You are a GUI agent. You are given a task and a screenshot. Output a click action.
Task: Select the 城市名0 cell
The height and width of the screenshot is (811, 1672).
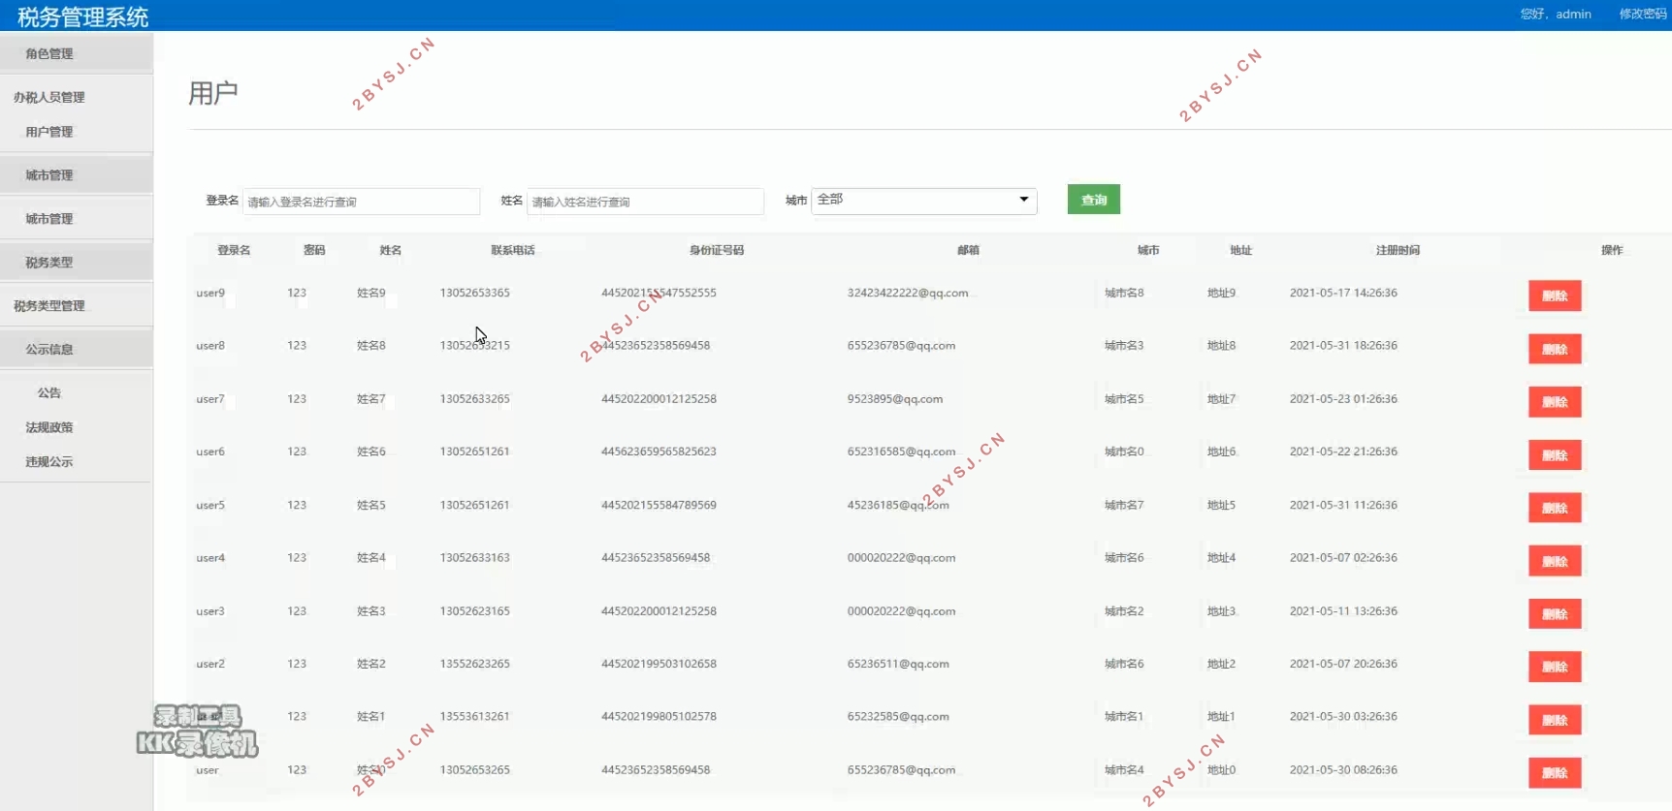[1124, 452]
